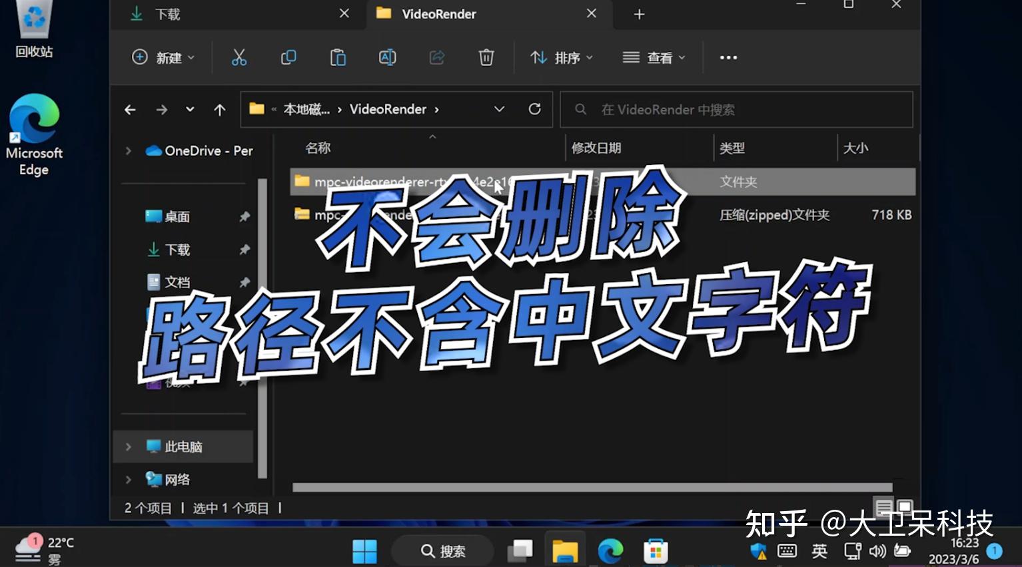The image size is (1022, 567).
Task: Switch to large icons view at bottom right
Action: tap(904, 506)
